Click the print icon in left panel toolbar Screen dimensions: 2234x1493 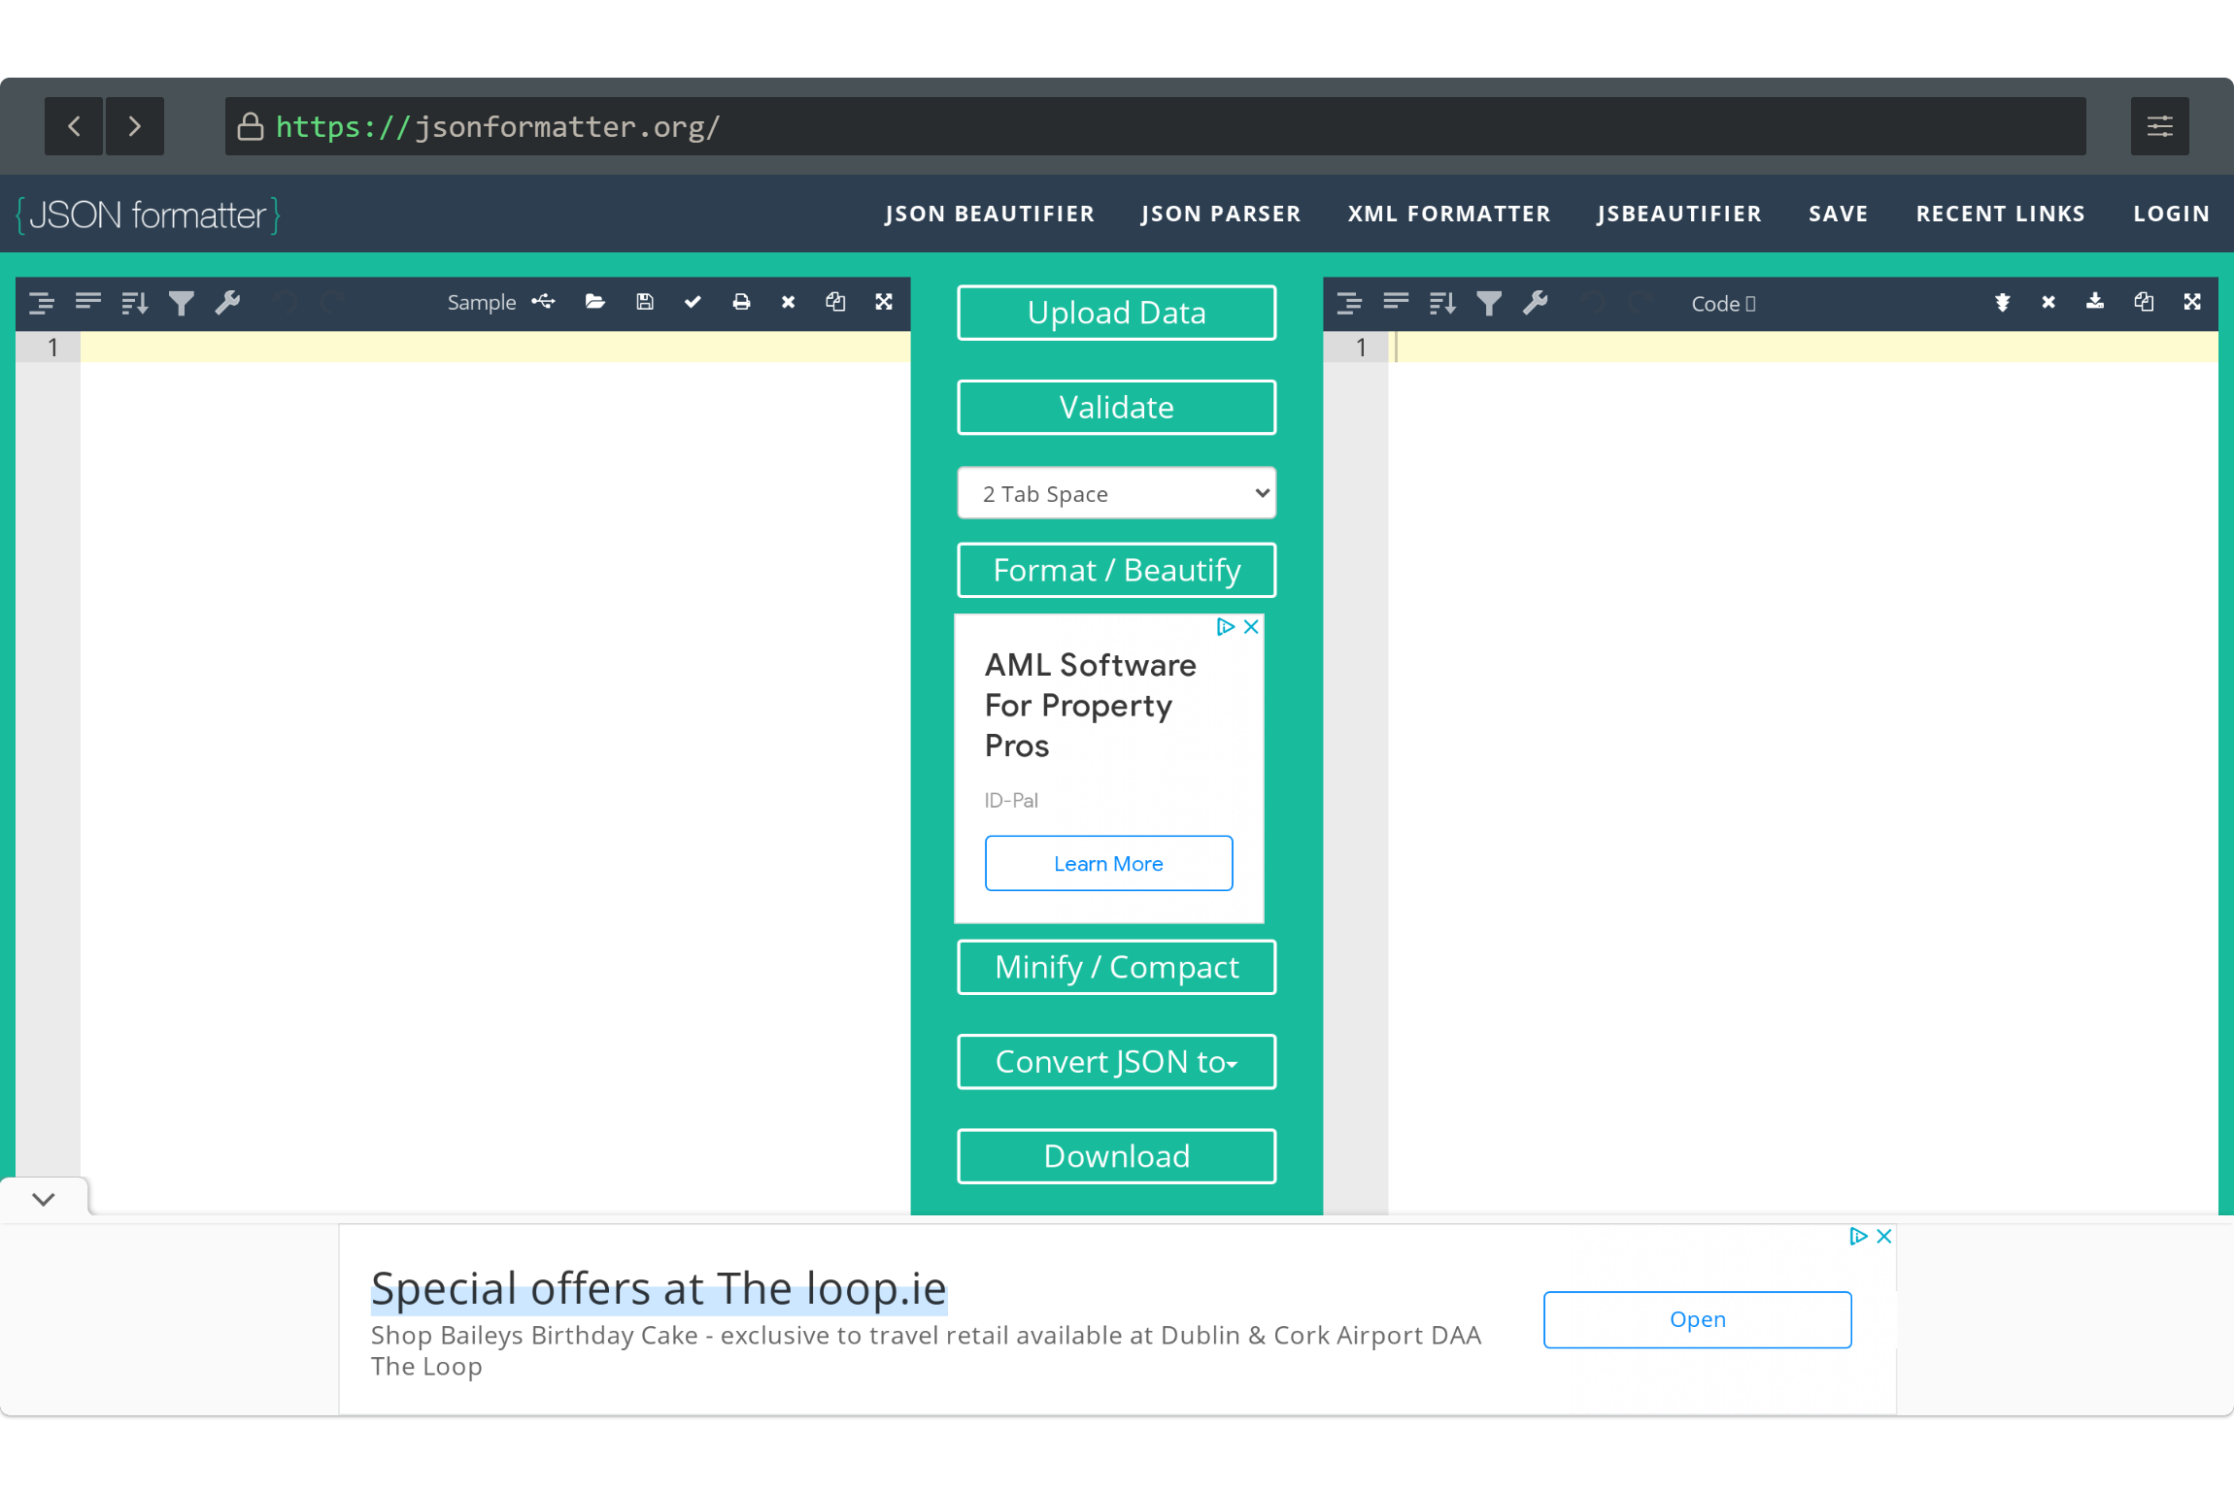pos(742,302)
